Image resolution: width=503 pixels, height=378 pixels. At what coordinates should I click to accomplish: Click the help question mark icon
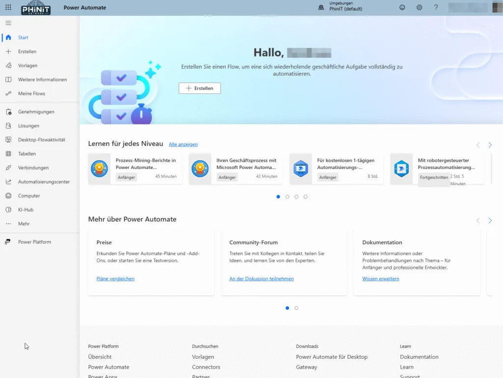(436, 8)
